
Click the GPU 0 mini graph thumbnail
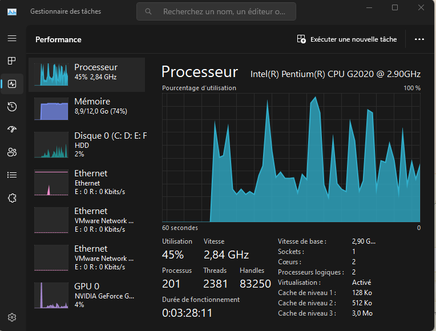click(x=51, y=296)
